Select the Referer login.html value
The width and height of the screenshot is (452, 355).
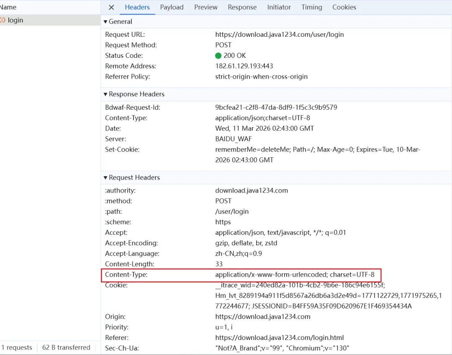tap(280, 338)
